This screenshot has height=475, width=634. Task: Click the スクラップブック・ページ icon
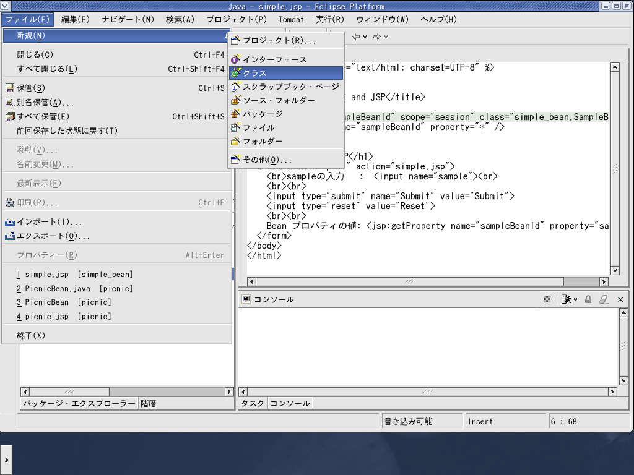[235, 87]
